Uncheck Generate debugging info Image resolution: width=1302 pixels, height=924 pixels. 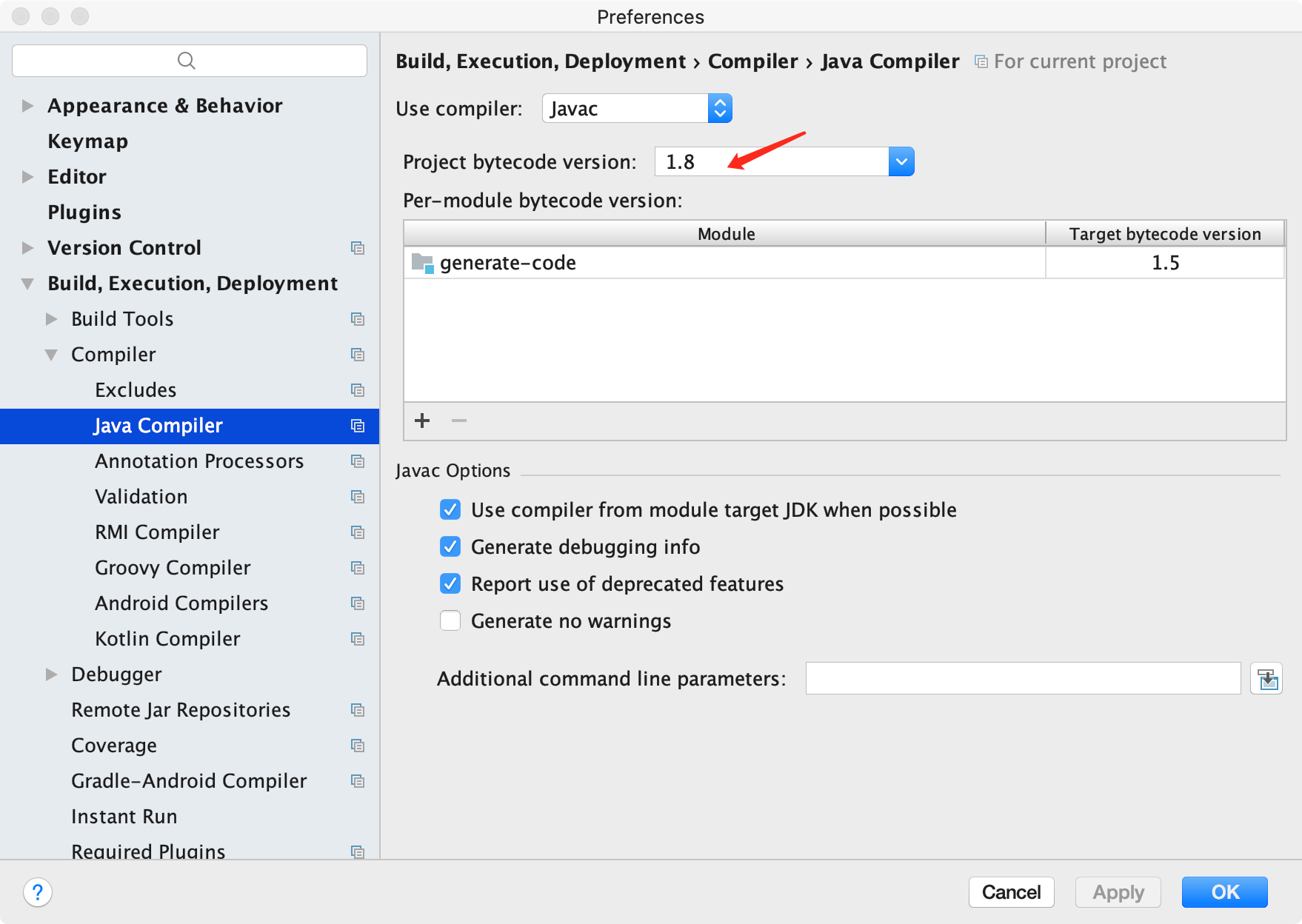450,546
